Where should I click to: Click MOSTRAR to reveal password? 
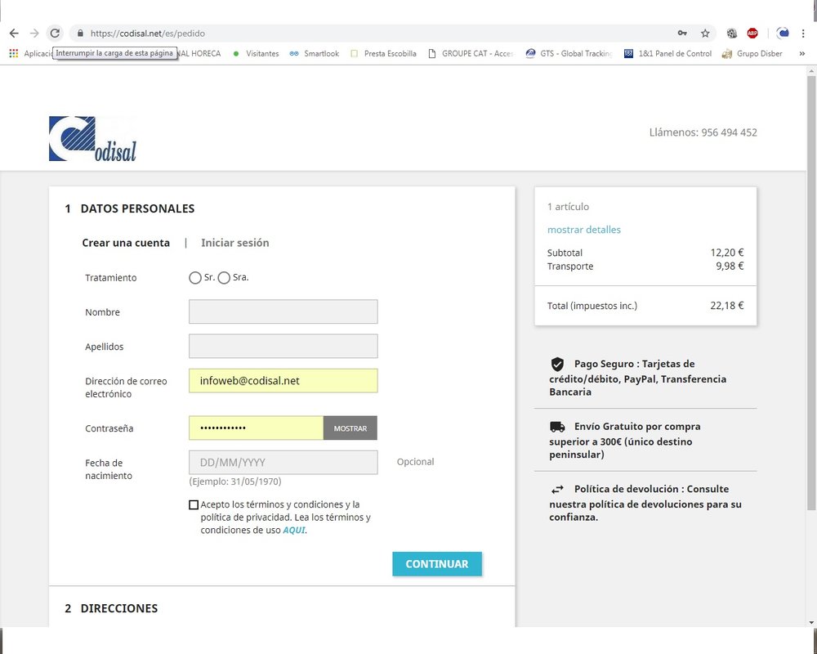click(x=350, y=428)
